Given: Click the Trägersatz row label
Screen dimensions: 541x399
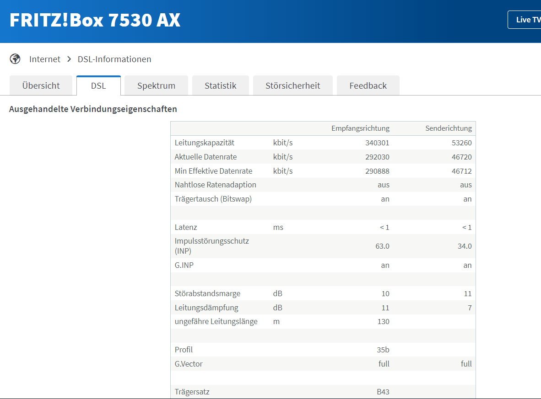Looking at the screenshot, I should coord(192,392).
